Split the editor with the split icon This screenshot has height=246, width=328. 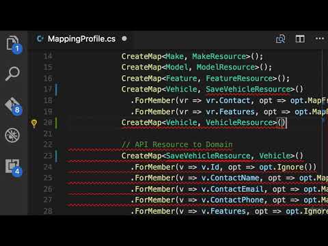(300, 39)
